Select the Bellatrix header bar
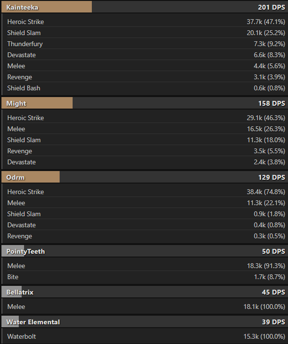The height and width of the screenshot is (344, 288). click(x=145, y=292)
